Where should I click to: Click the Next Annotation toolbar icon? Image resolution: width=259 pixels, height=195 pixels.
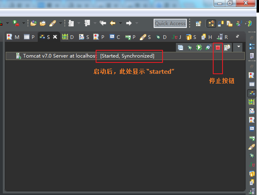(71, 23)
